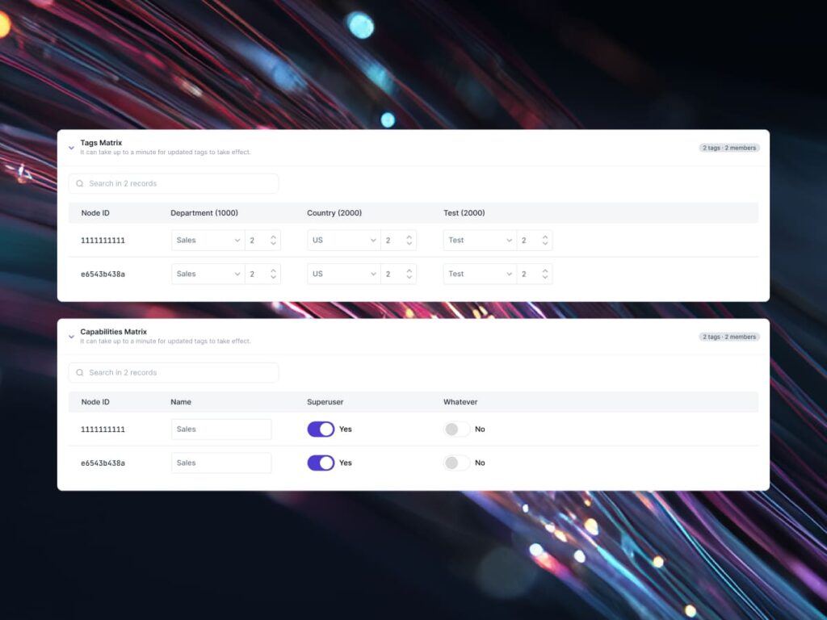Open Test dropdown for node 1111111111
This screenshot has width=827, height=620.
(480, 241)
